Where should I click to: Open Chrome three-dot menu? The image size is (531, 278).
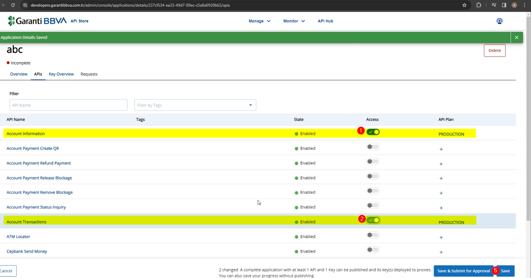(x=524, y=5)
